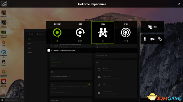Click the FAQ green link in About panel

[x=56, y=63]
